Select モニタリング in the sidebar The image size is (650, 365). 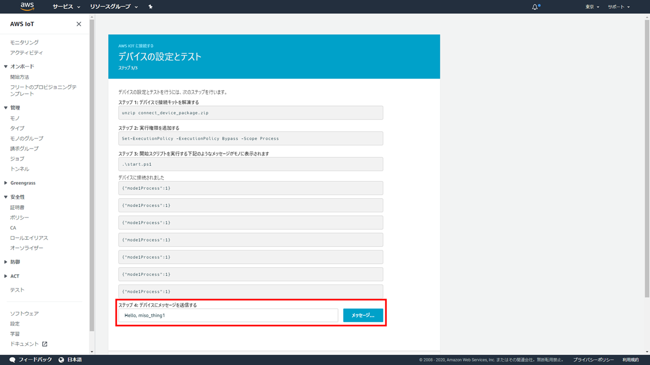pyautogui.click(x=24, y=43)
